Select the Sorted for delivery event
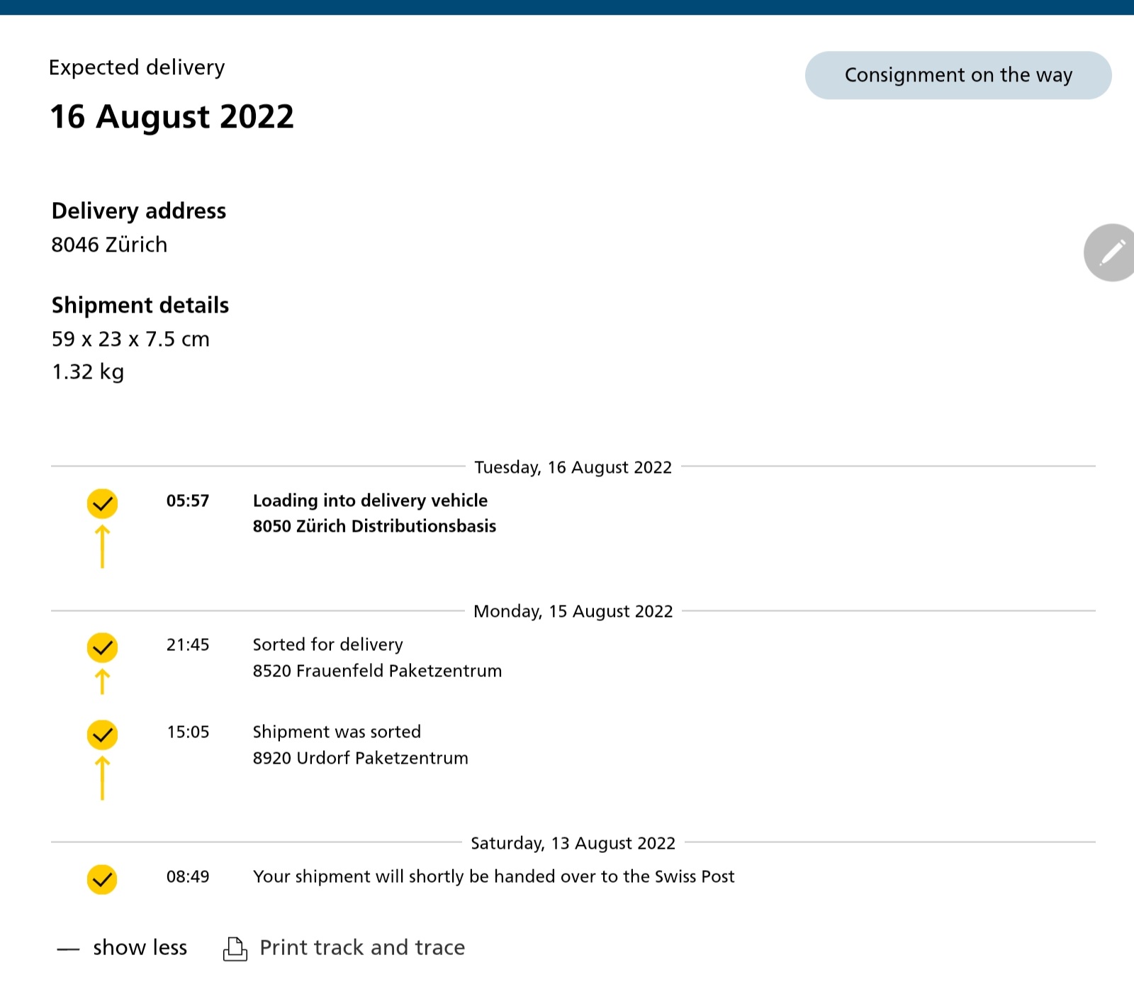 pos(327,644)
